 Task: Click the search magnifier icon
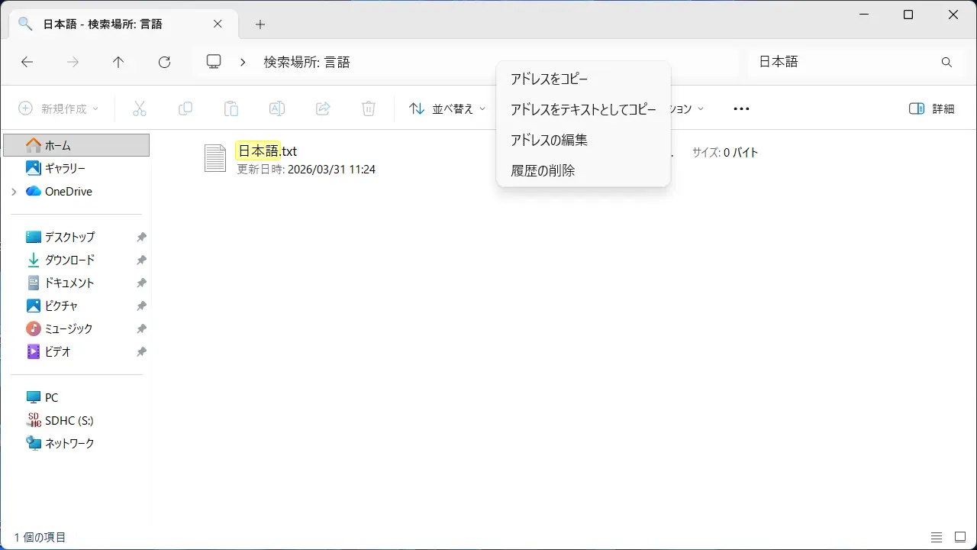(x=946, y=63)
